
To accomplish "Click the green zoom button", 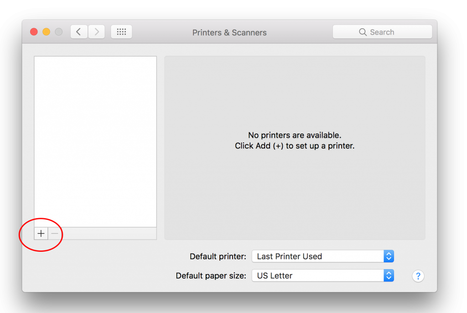I will [58, 31].
